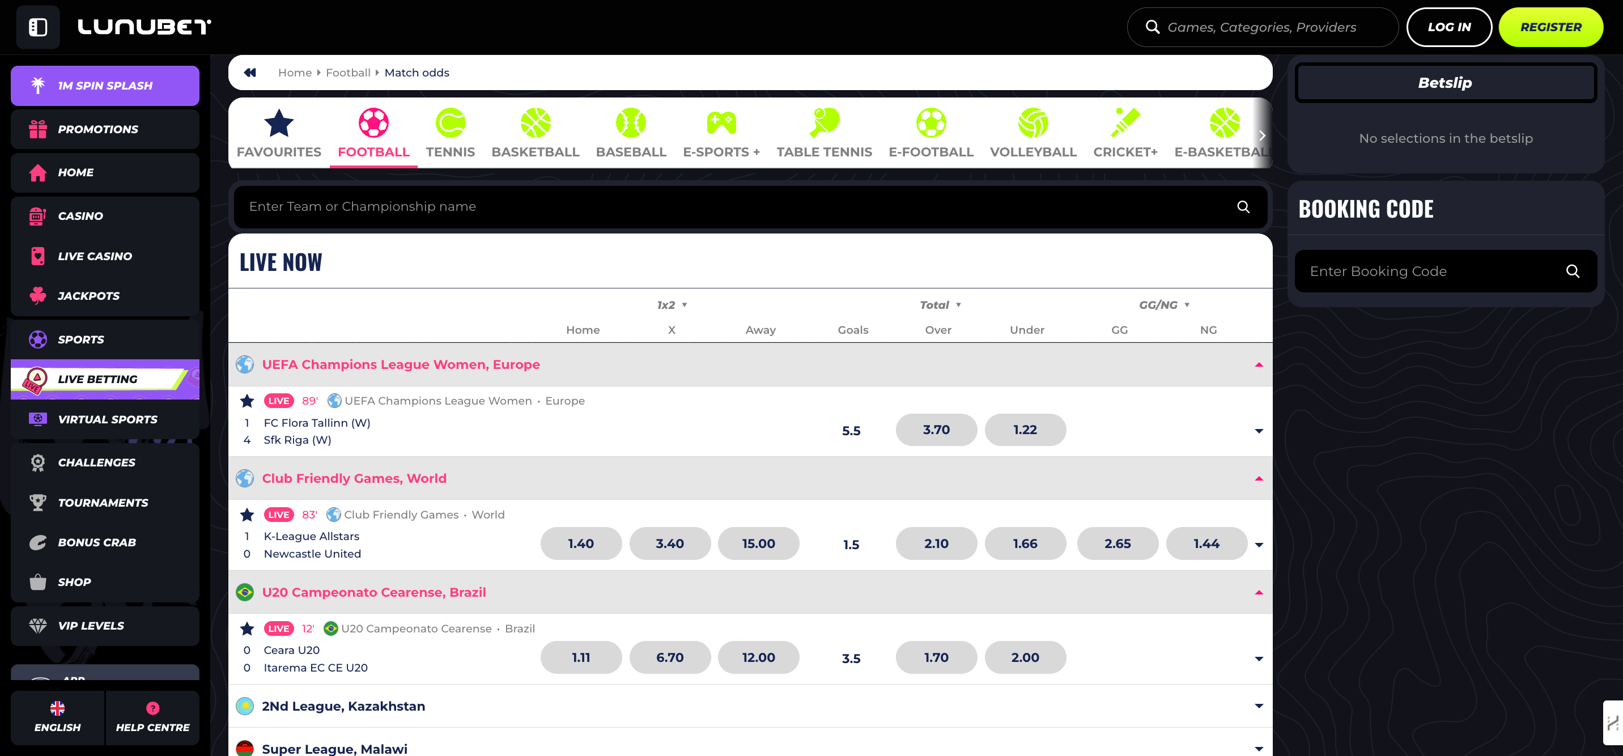Open Bonus Crab in sidebar
Image resolution: width=1623 pixels, height=756 pixels.
(x=105, y=542)
